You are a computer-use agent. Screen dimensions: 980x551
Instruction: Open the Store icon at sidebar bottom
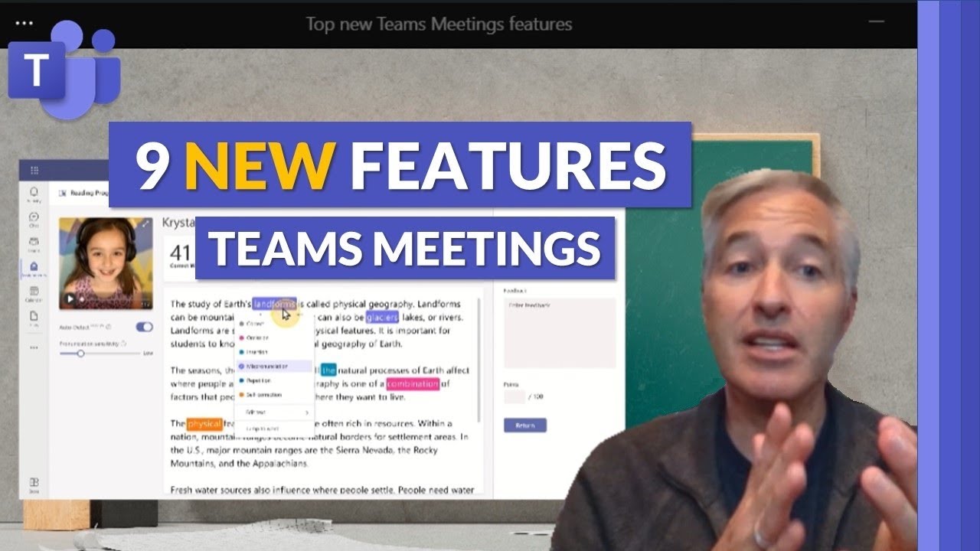(34, 484)
